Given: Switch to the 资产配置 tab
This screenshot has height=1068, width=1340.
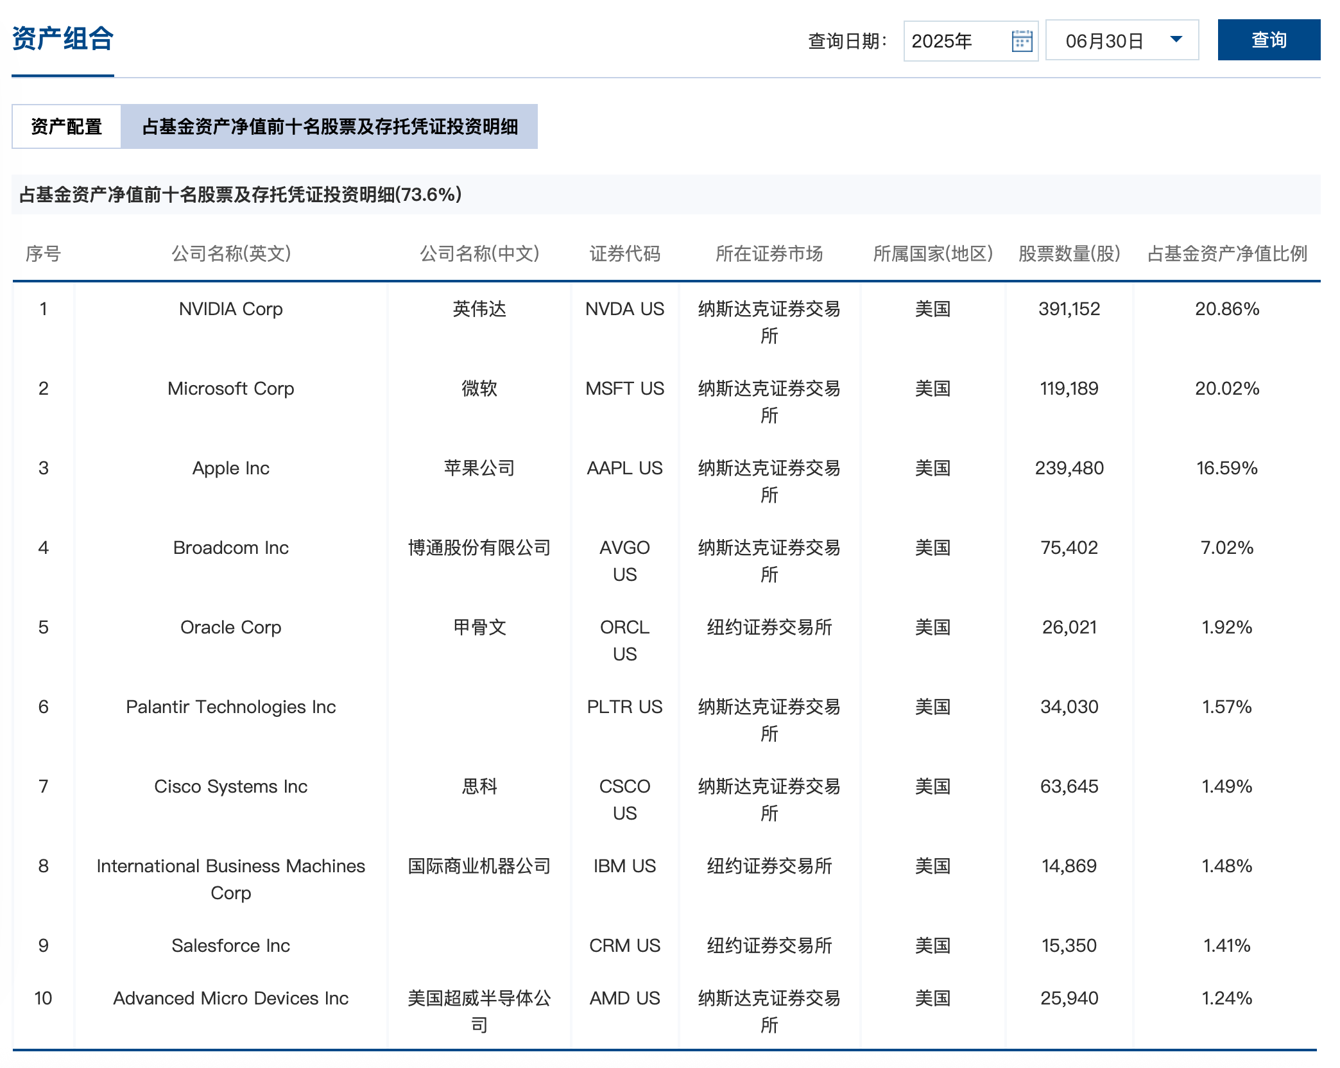Looking at the screenshot, I should (x=67, y=126).
